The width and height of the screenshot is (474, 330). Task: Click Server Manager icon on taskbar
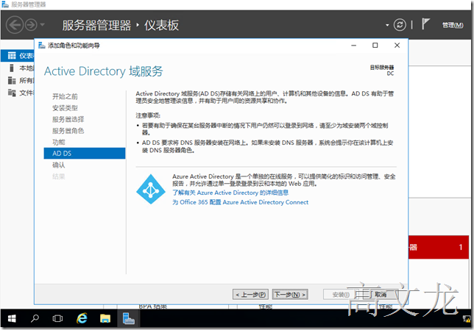(129, 318)
